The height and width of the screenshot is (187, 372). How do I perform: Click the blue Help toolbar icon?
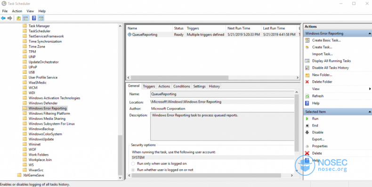tap(34, 18)
